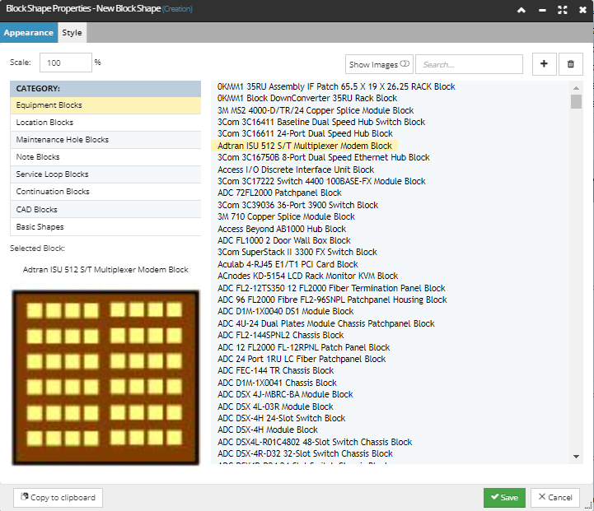The height and width of the screenshot is (511, 594).
Task: Expand the dialog to fullscreen
Action: pos(563,10)
